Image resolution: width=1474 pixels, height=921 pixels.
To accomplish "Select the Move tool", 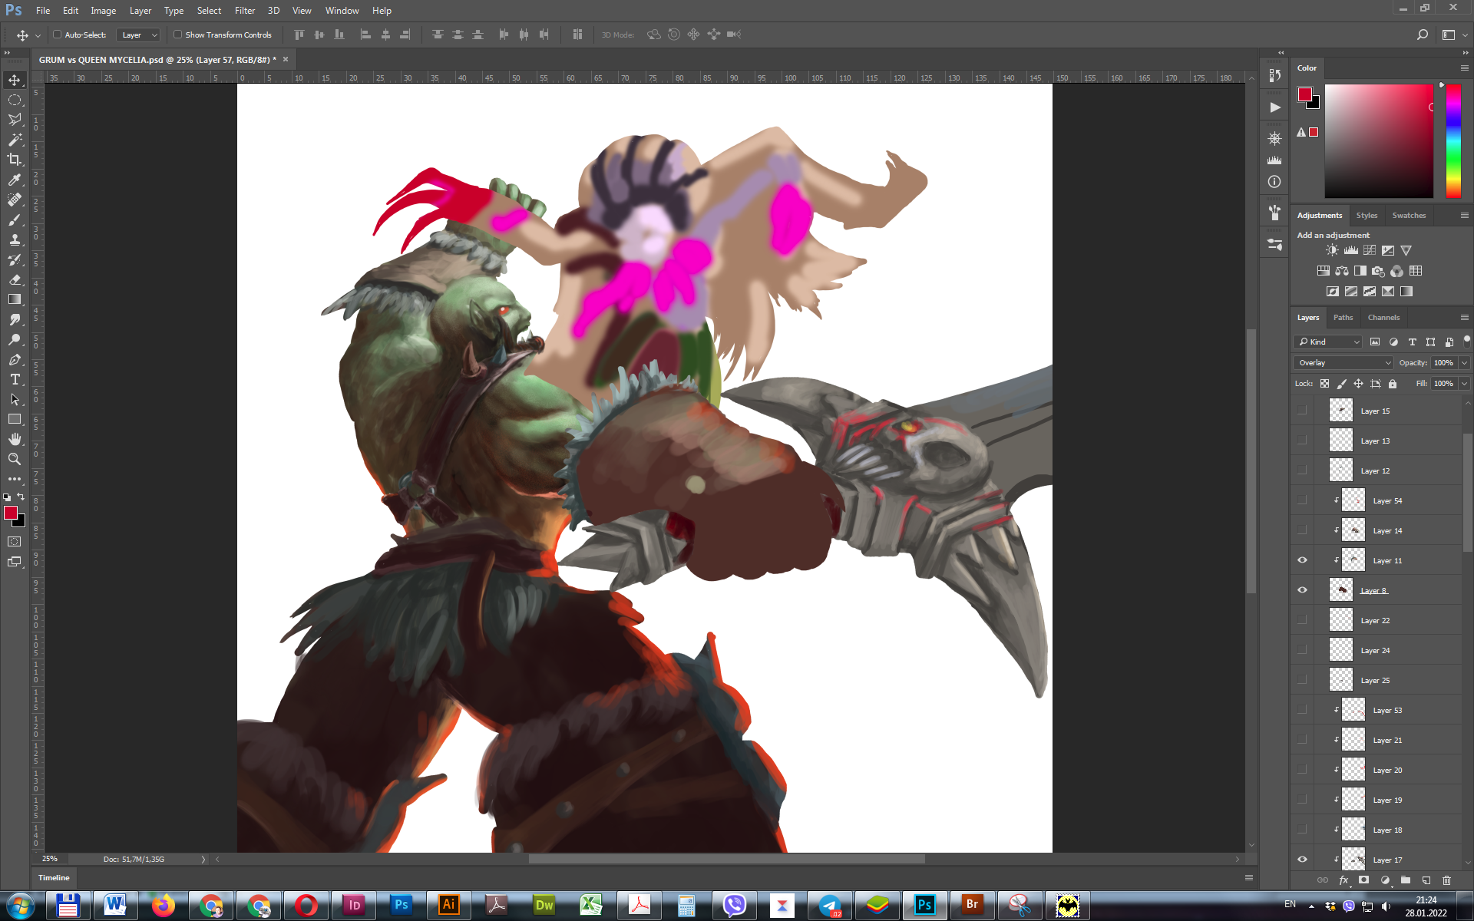I will [x=15, y=80].
